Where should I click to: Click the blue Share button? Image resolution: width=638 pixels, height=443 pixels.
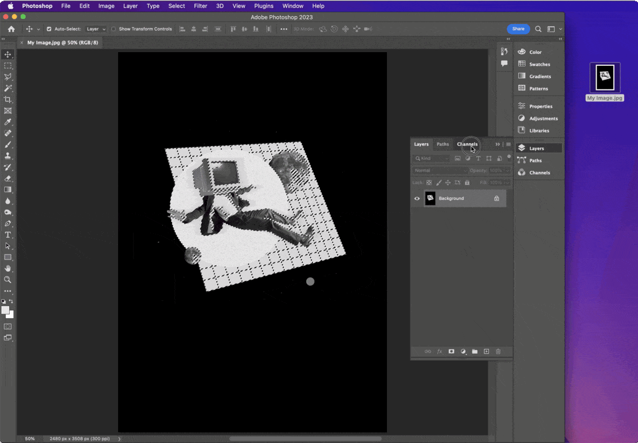pyautogui.click(x=518, y=29)
